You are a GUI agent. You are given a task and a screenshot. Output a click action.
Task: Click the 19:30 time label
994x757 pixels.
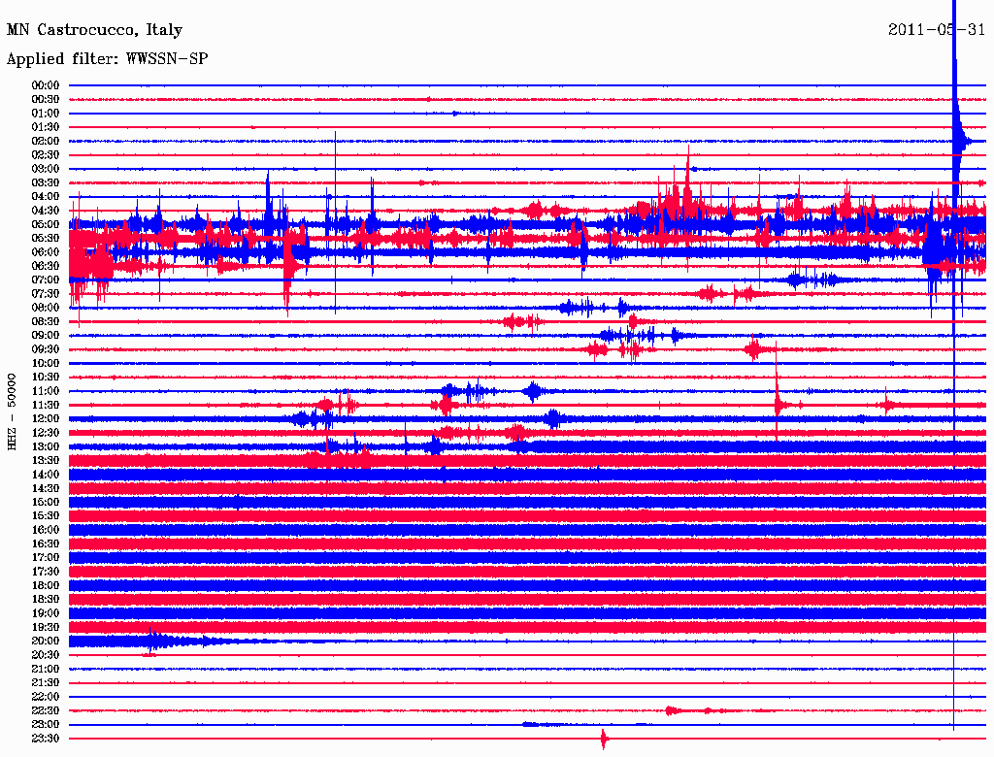(x=46, y=628)
